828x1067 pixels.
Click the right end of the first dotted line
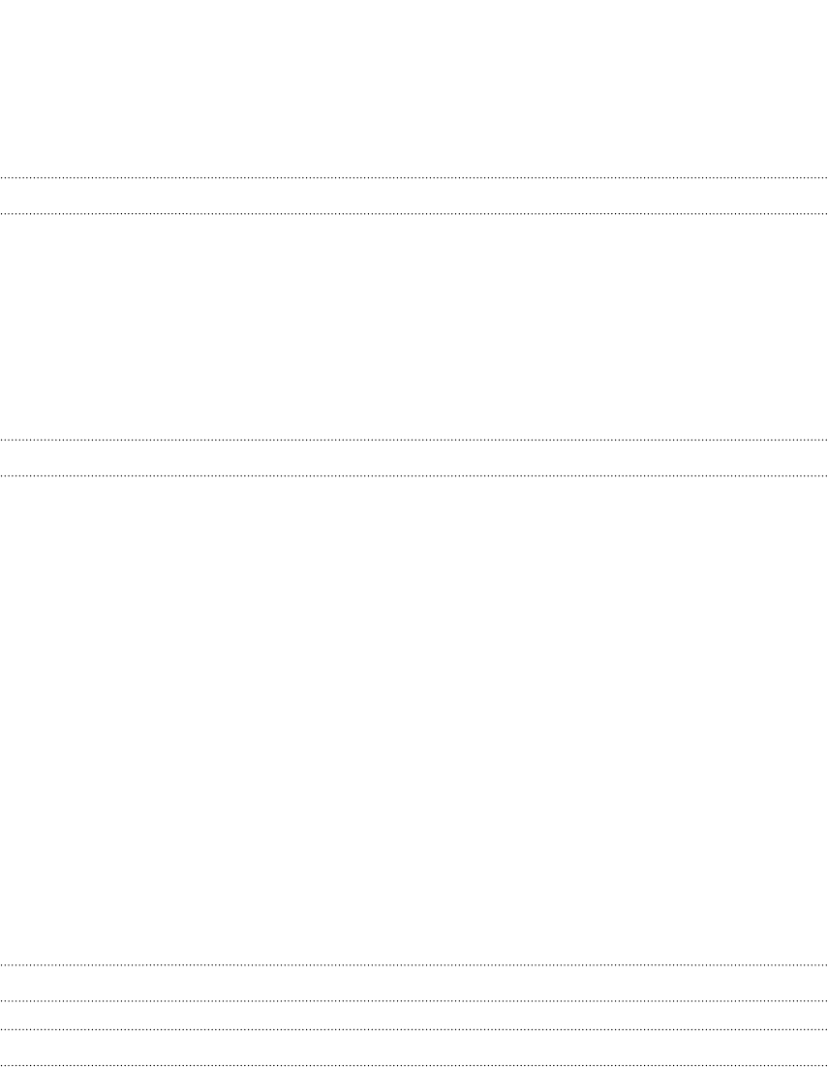click(x=825, y=177)
